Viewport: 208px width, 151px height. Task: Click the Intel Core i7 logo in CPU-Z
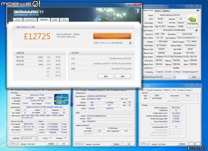tap(61, 99)
